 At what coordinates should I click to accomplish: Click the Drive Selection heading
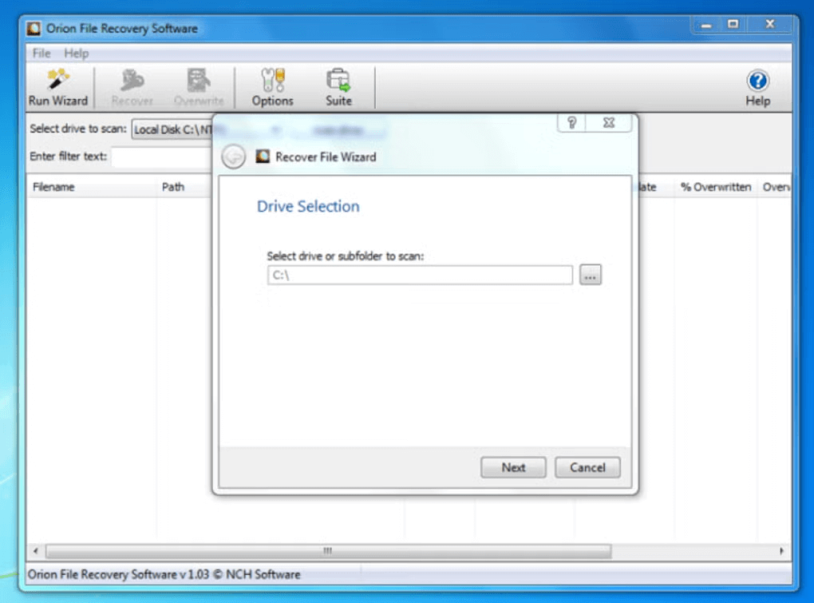click(308, 206)
